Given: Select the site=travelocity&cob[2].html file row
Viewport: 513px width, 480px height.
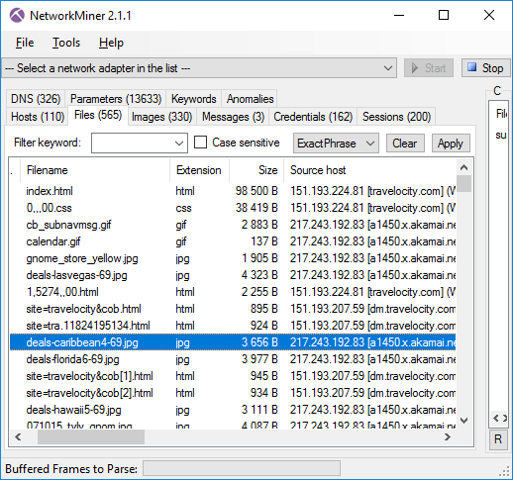Looking at the screenshot, I should [x=233, y=393].
